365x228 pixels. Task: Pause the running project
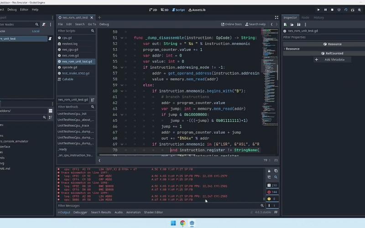pyautogui.click(x=325, y=10)
